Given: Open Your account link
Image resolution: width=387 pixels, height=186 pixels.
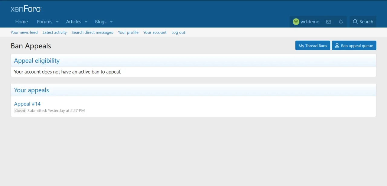Looking at the screenshot, I should 155,32.
